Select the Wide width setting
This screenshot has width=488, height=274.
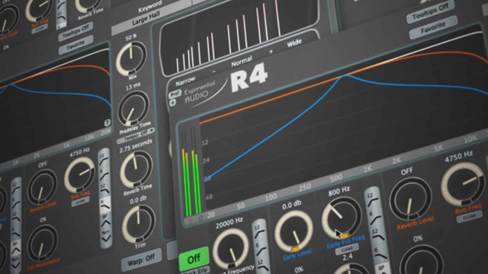pyautogui.click(x=294, y=43)
